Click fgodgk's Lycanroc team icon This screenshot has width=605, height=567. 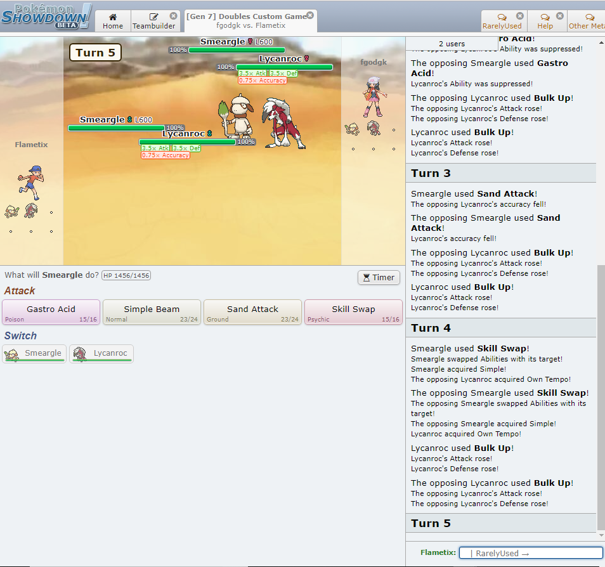[374, 128]
